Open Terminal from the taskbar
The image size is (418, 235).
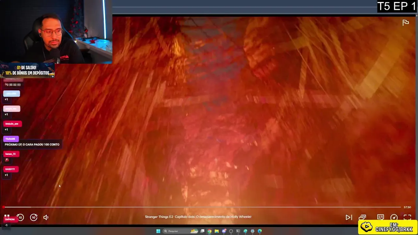238,231
